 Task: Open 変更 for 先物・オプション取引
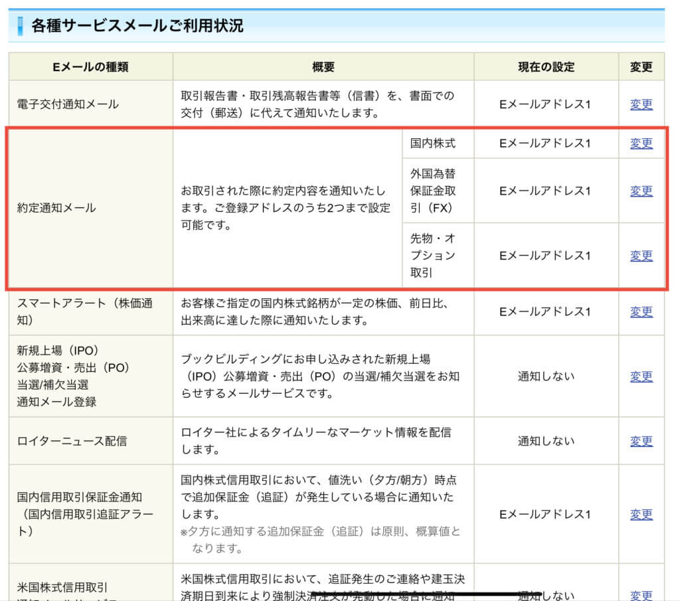[641, 256]
